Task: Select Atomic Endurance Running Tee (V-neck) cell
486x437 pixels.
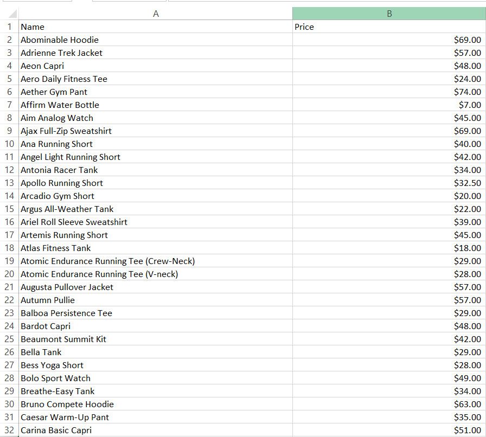Action: click(x=156, y=274)
